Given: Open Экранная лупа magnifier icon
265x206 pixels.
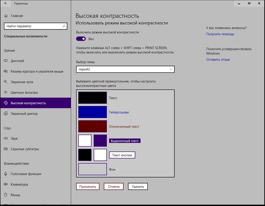Looking at the screenshot, I should (6, 82).
